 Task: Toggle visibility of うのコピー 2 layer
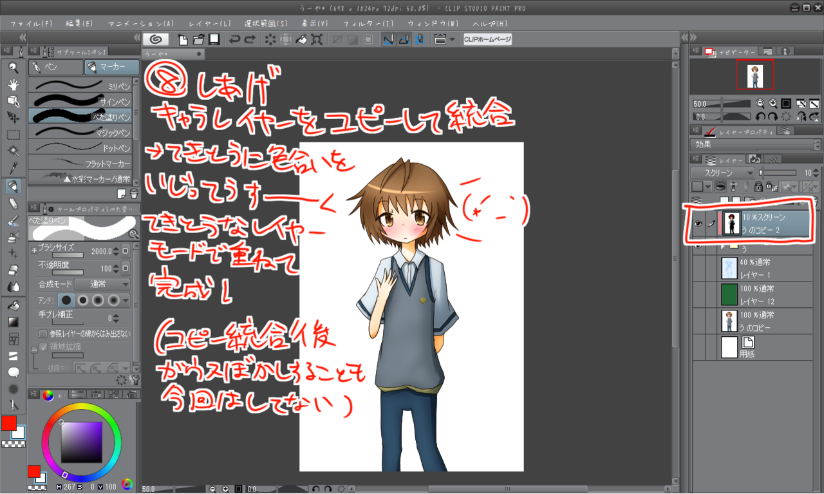coord(698,223)
